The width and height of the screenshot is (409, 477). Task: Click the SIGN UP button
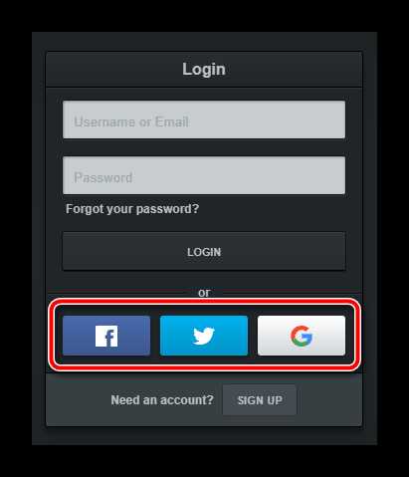[260, 400]
